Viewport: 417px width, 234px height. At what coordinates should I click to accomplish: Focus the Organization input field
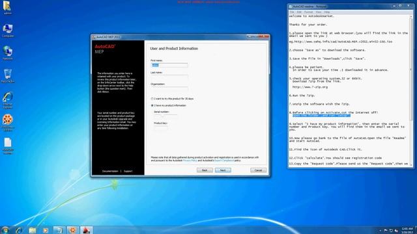[x=169, y=88]
